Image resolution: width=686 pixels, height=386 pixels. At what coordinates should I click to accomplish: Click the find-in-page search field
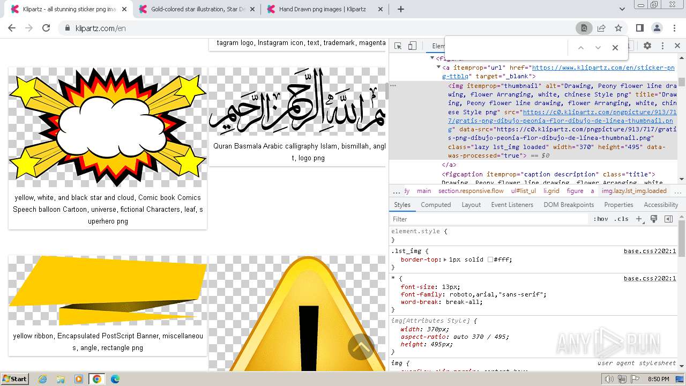click(506, 48)
